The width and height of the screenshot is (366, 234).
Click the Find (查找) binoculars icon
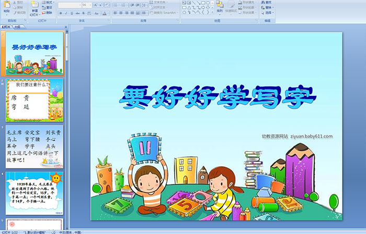[x=268, y=2]
